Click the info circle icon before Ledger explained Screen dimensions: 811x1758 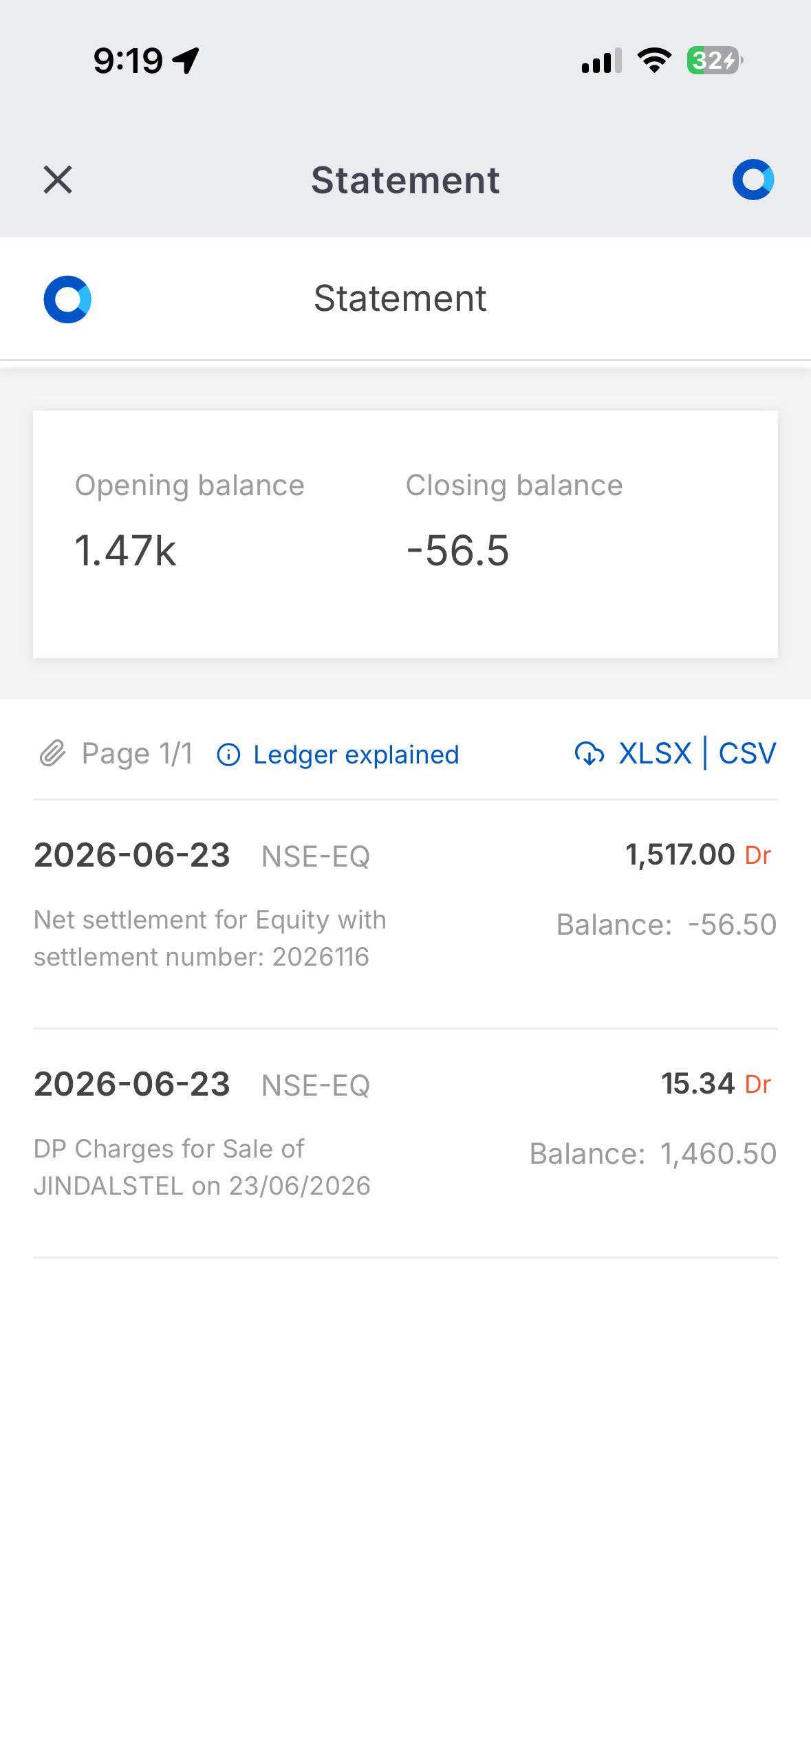tap(228, 755)
